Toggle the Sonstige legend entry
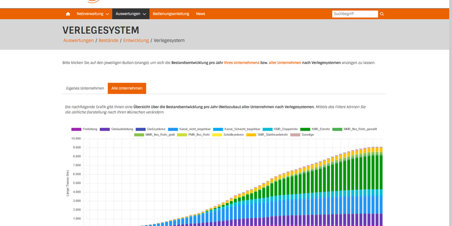This screenshot has width=452, height=226. 302,134
